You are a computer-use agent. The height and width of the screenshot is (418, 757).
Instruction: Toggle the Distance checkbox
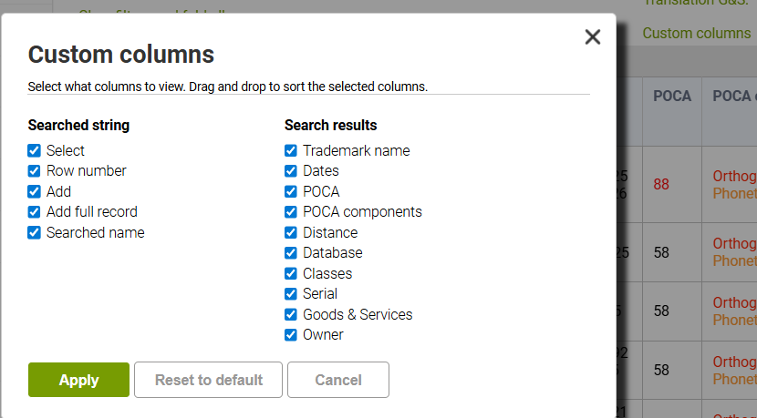coord(291,233)
